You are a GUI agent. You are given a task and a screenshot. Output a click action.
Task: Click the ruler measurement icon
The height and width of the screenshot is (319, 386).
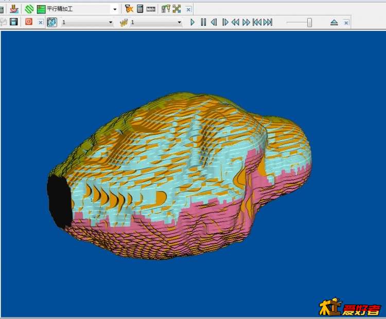pyautogui.click(x=151, y=9)
